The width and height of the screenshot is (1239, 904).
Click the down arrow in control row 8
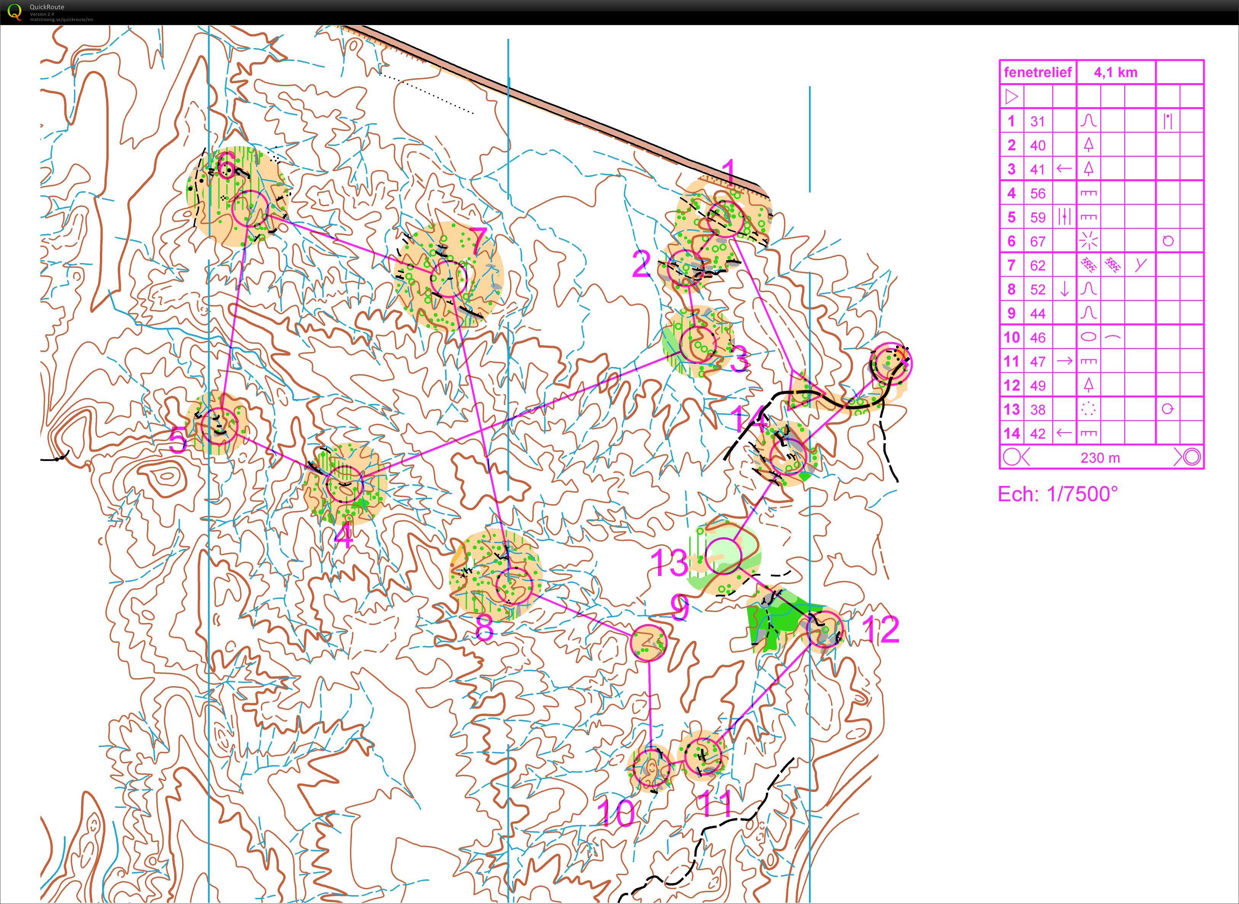1064,289
